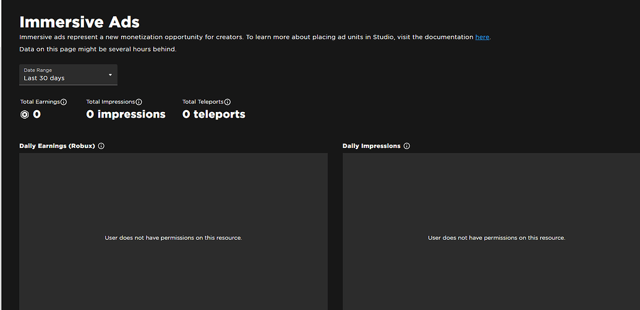640x310 pixels.
Task: Open the Date Range dropdown
Action: [68, 75]
